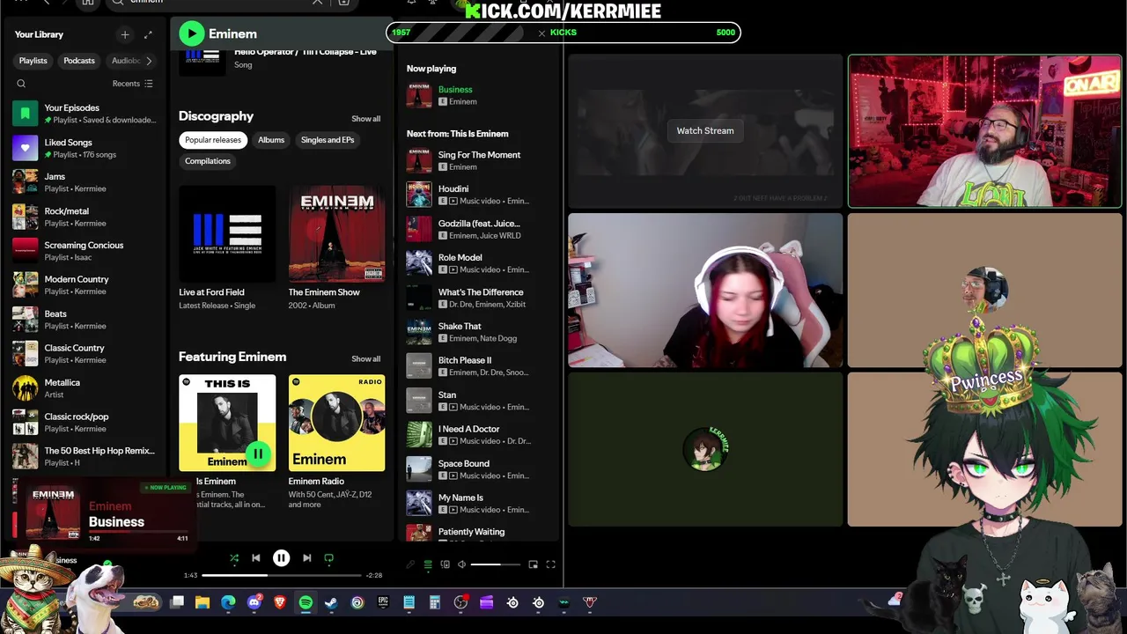The width and height of the screenshot is (1127, 634).
Task: Enter full screen mode
Action: click(x=550, y=564)
